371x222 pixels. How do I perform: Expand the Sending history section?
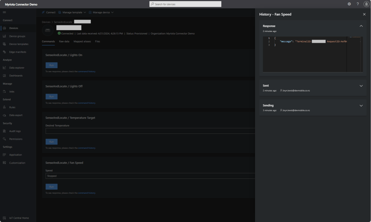(361, 106)
